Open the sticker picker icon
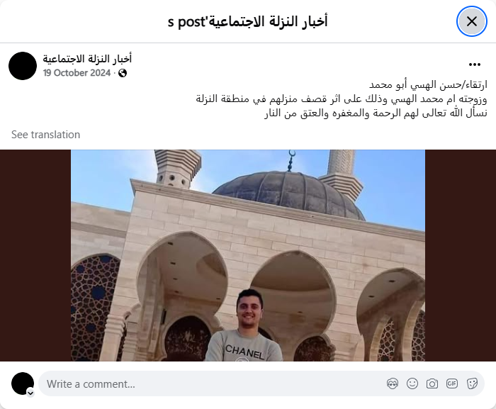This screenshot has height=409, width=496. [472, 383]
